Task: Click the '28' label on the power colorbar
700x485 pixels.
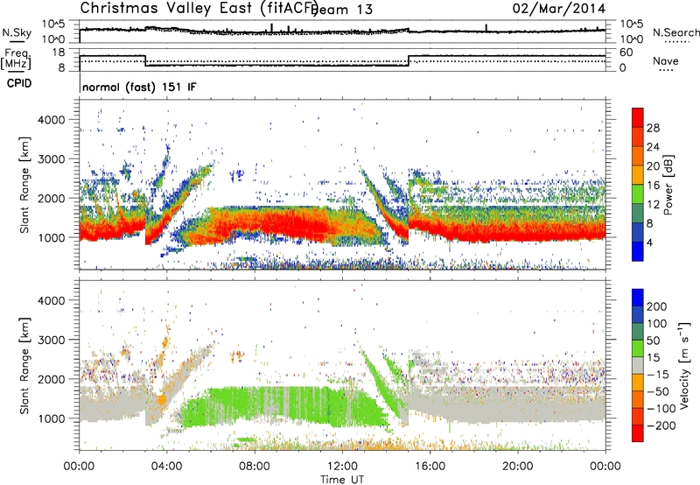Action: [x=653, y=128]
